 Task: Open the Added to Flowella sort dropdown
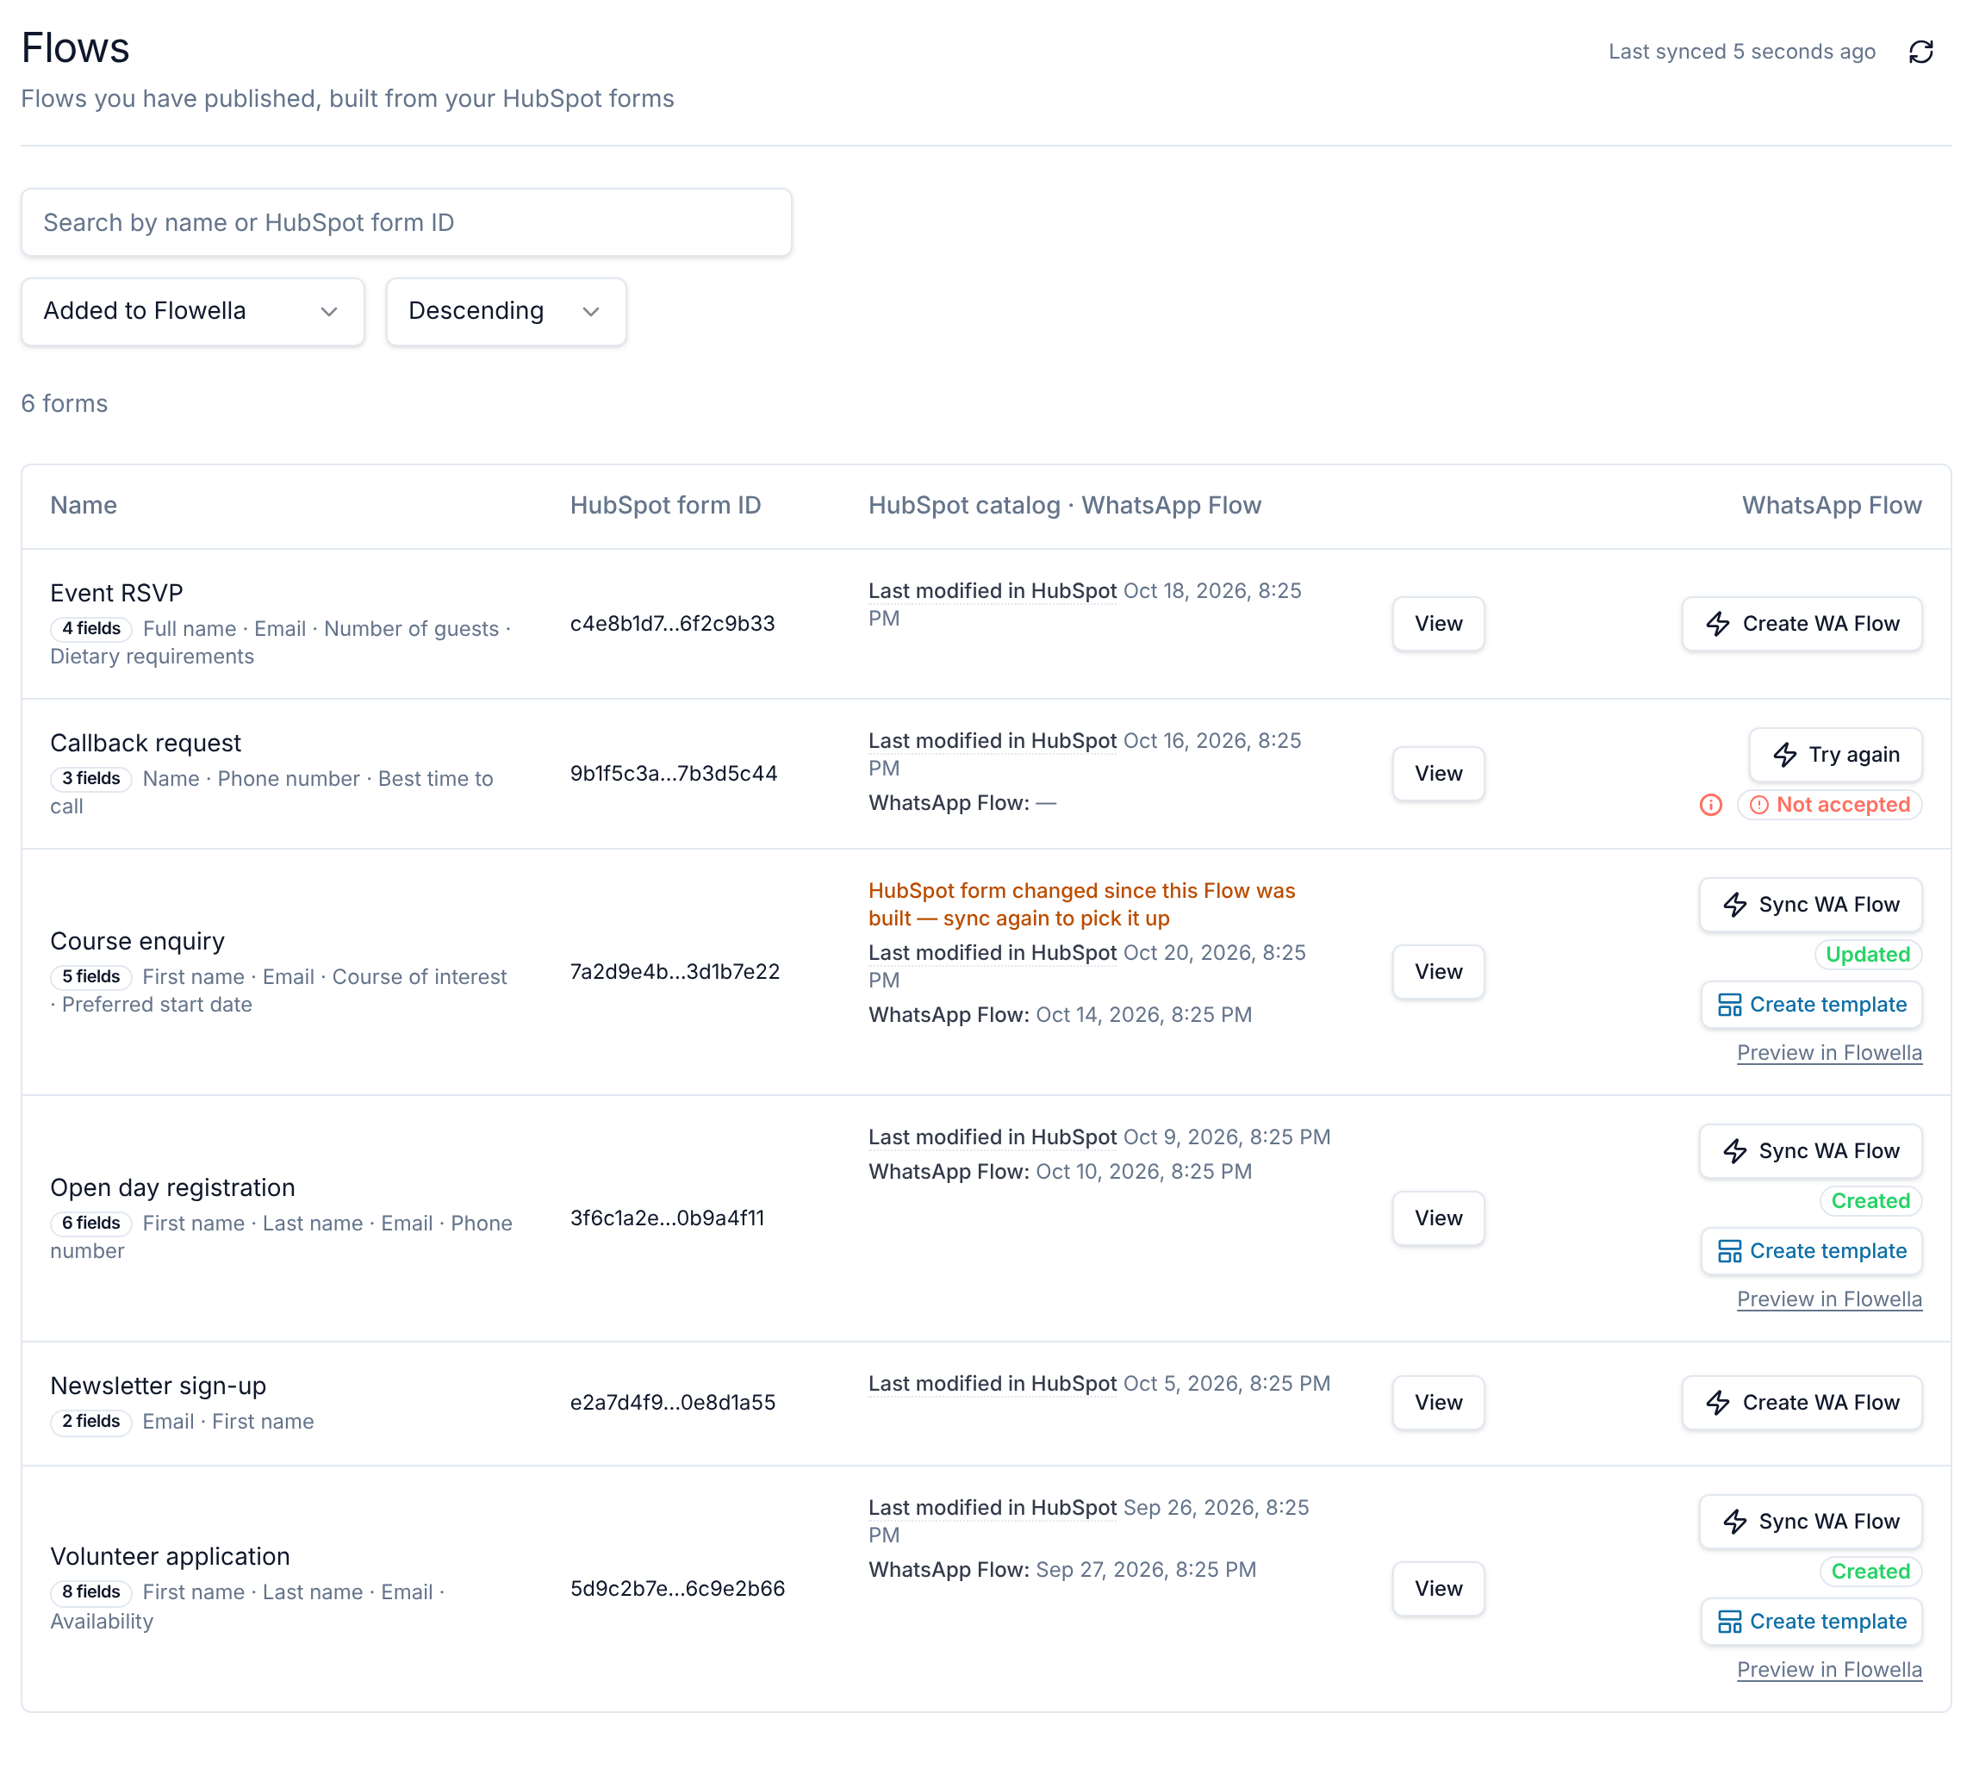193,311
